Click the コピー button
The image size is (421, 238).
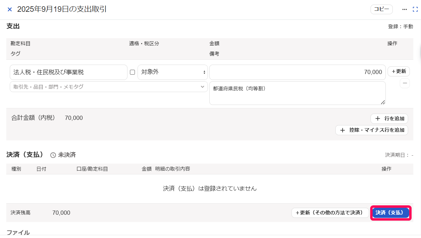(382, 9)
